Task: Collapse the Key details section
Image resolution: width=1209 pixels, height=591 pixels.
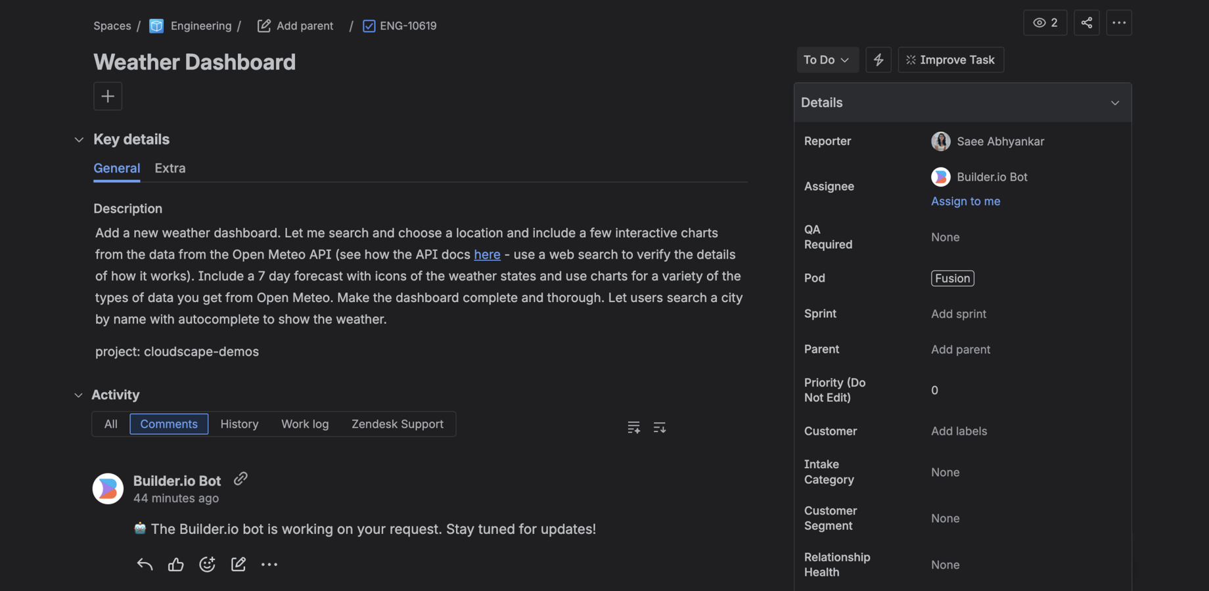Action: (79, 139)
